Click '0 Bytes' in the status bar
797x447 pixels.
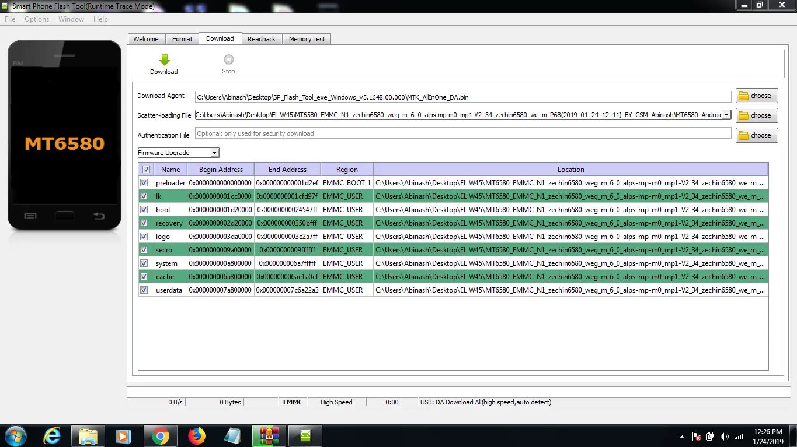[231, 402]
